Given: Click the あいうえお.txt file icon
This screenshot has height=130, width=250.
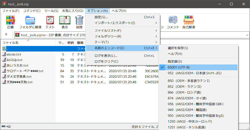Looking at the screenshot, I should [4, 65].
